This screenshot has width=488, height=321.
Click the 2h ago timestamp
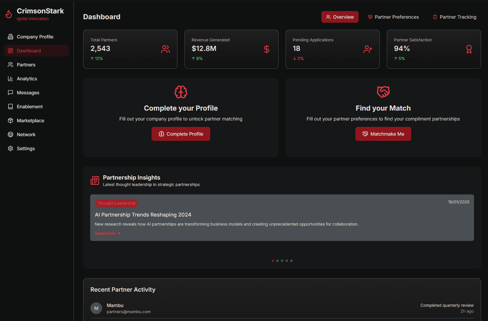[x=467, y=311]
